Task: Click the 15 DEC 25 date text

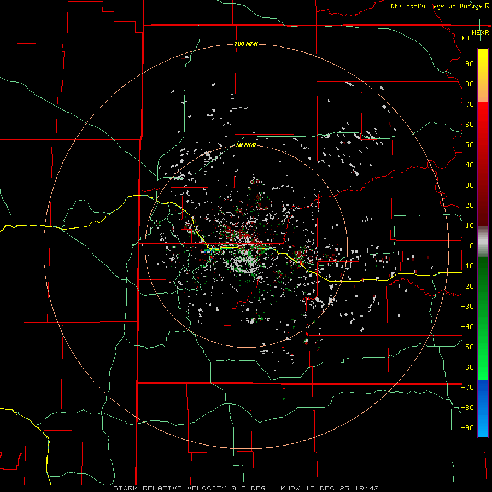Action: pyautogui.click(x=327, y=488)
